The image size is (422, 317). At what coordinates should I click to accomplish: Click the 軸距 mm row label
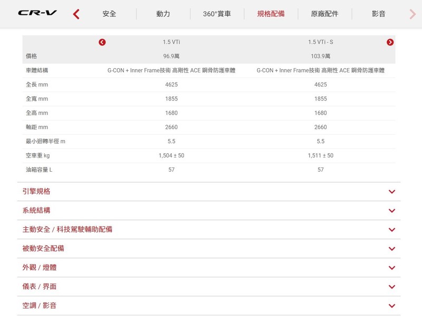(37, 127)
